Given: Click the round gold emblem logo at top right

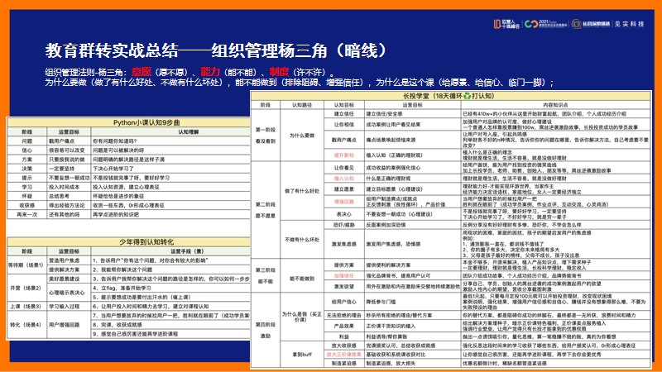Looking at the screenshot, I should click(x=576, y=24).
